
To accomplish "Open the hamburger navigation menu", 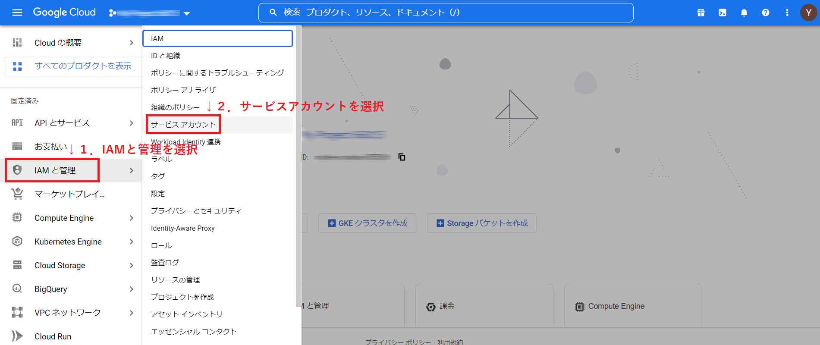I will [17, 13].
